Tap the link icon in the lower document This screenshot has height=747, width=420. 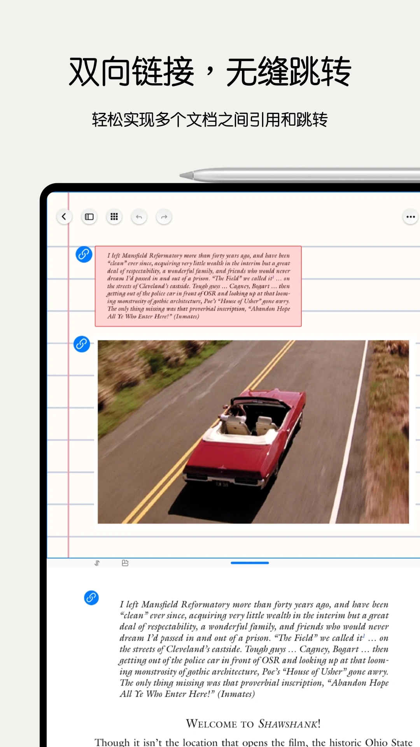pyautogui.click(x=91, y=598)
